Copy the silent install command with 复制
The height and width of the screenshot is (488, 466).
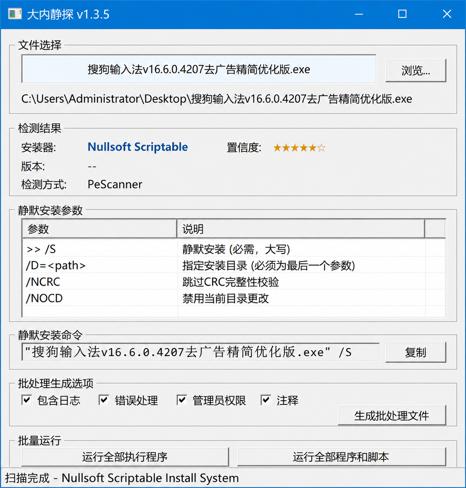(415, 352)
